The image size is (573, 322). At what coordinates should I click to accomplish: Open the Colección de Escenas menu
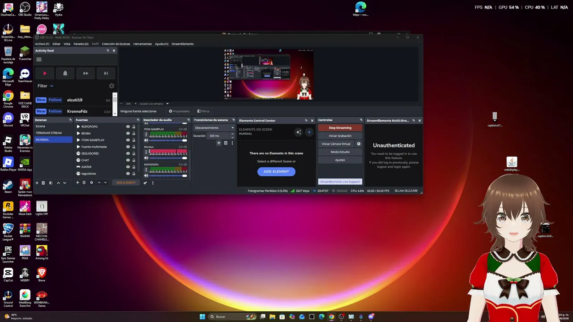click(116, 44)
